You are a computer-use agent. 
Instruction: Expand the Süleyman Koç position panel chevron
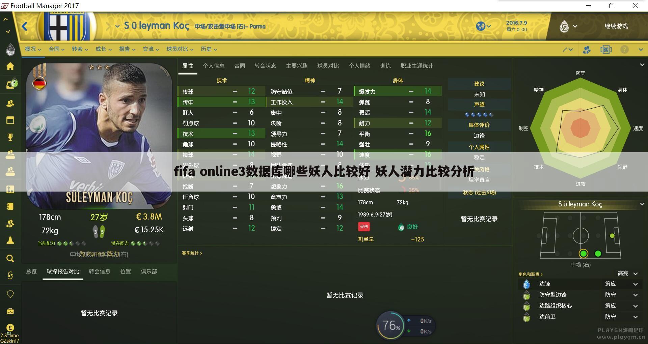(642, 204)
